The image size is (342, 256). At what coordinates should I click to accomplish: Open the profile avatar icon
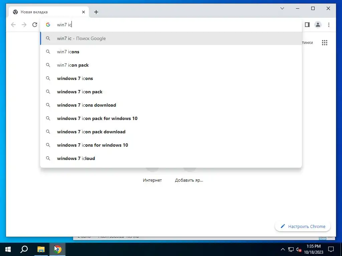point(318,25)
